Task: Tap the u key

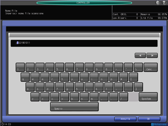Action: click(84, 77)
